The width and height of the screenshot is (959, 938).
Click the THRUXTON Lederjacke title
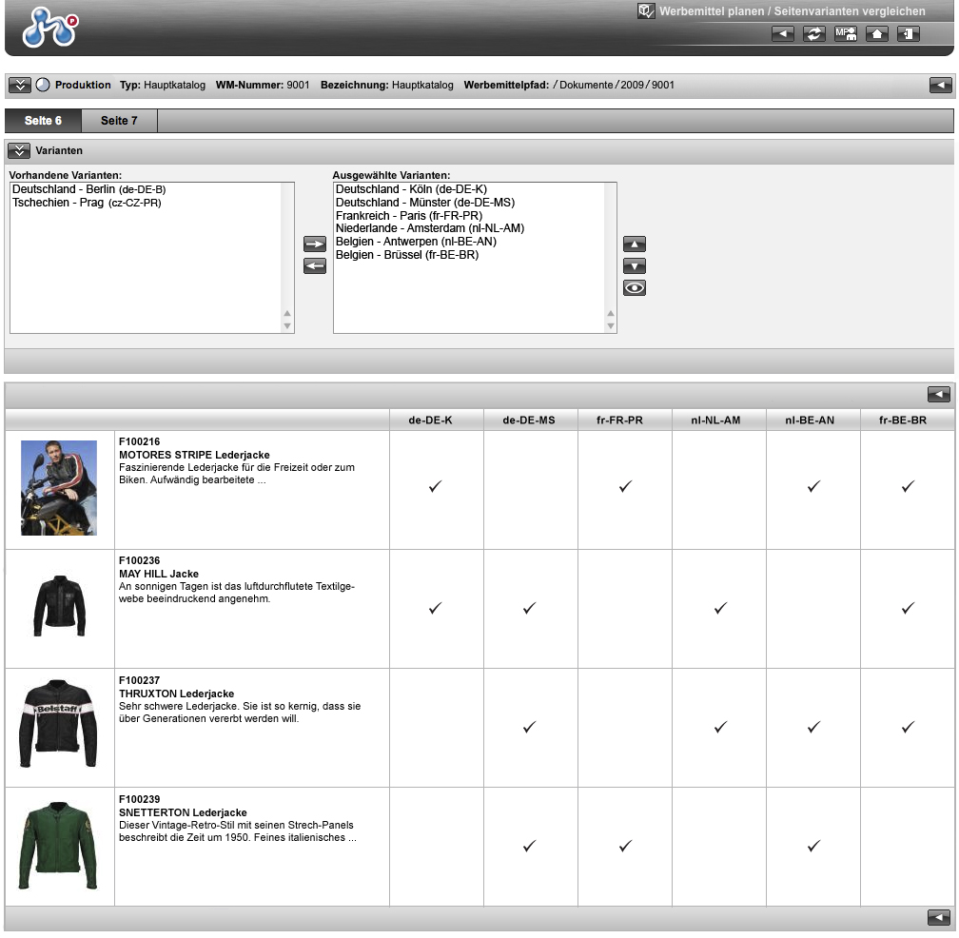pyautogui.click(x=177, y=694)
